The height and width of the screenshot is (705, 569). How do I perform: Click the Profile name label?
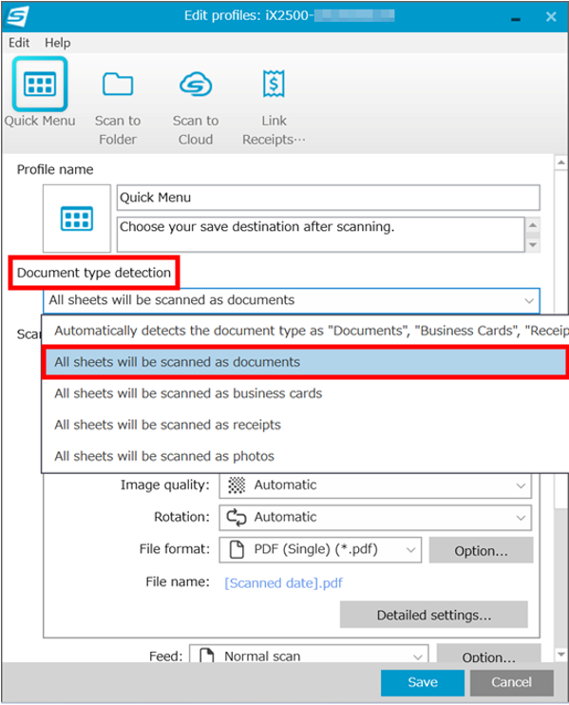(55, 169)
